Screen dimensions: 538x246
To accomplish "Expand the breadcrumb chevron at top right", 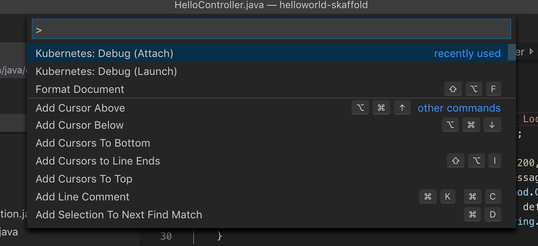I will click(532, 52).
